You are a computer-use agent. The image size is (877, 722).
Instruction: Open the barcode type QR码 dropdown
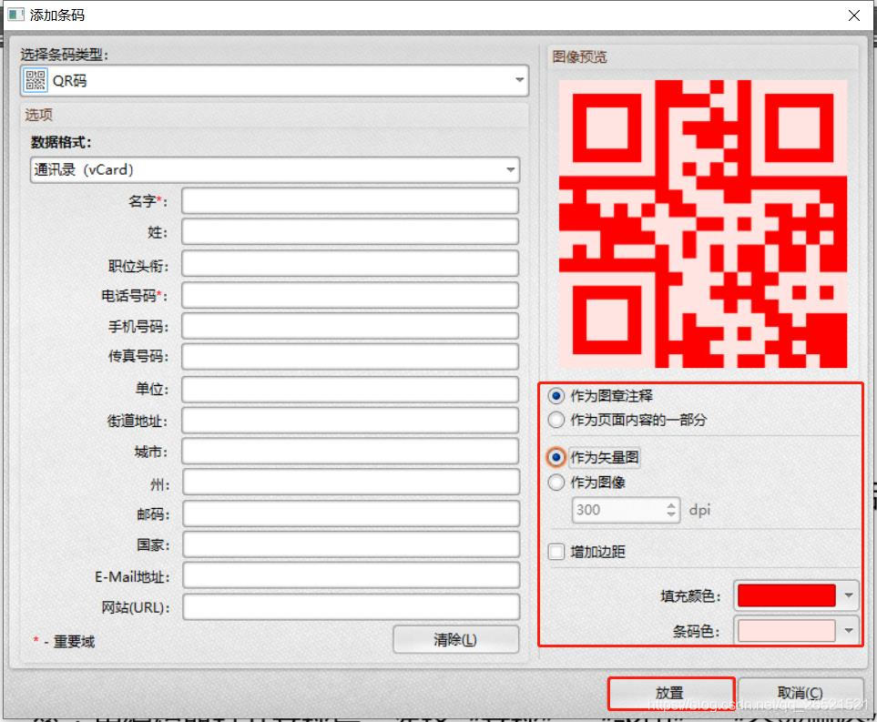pos(274,80)
